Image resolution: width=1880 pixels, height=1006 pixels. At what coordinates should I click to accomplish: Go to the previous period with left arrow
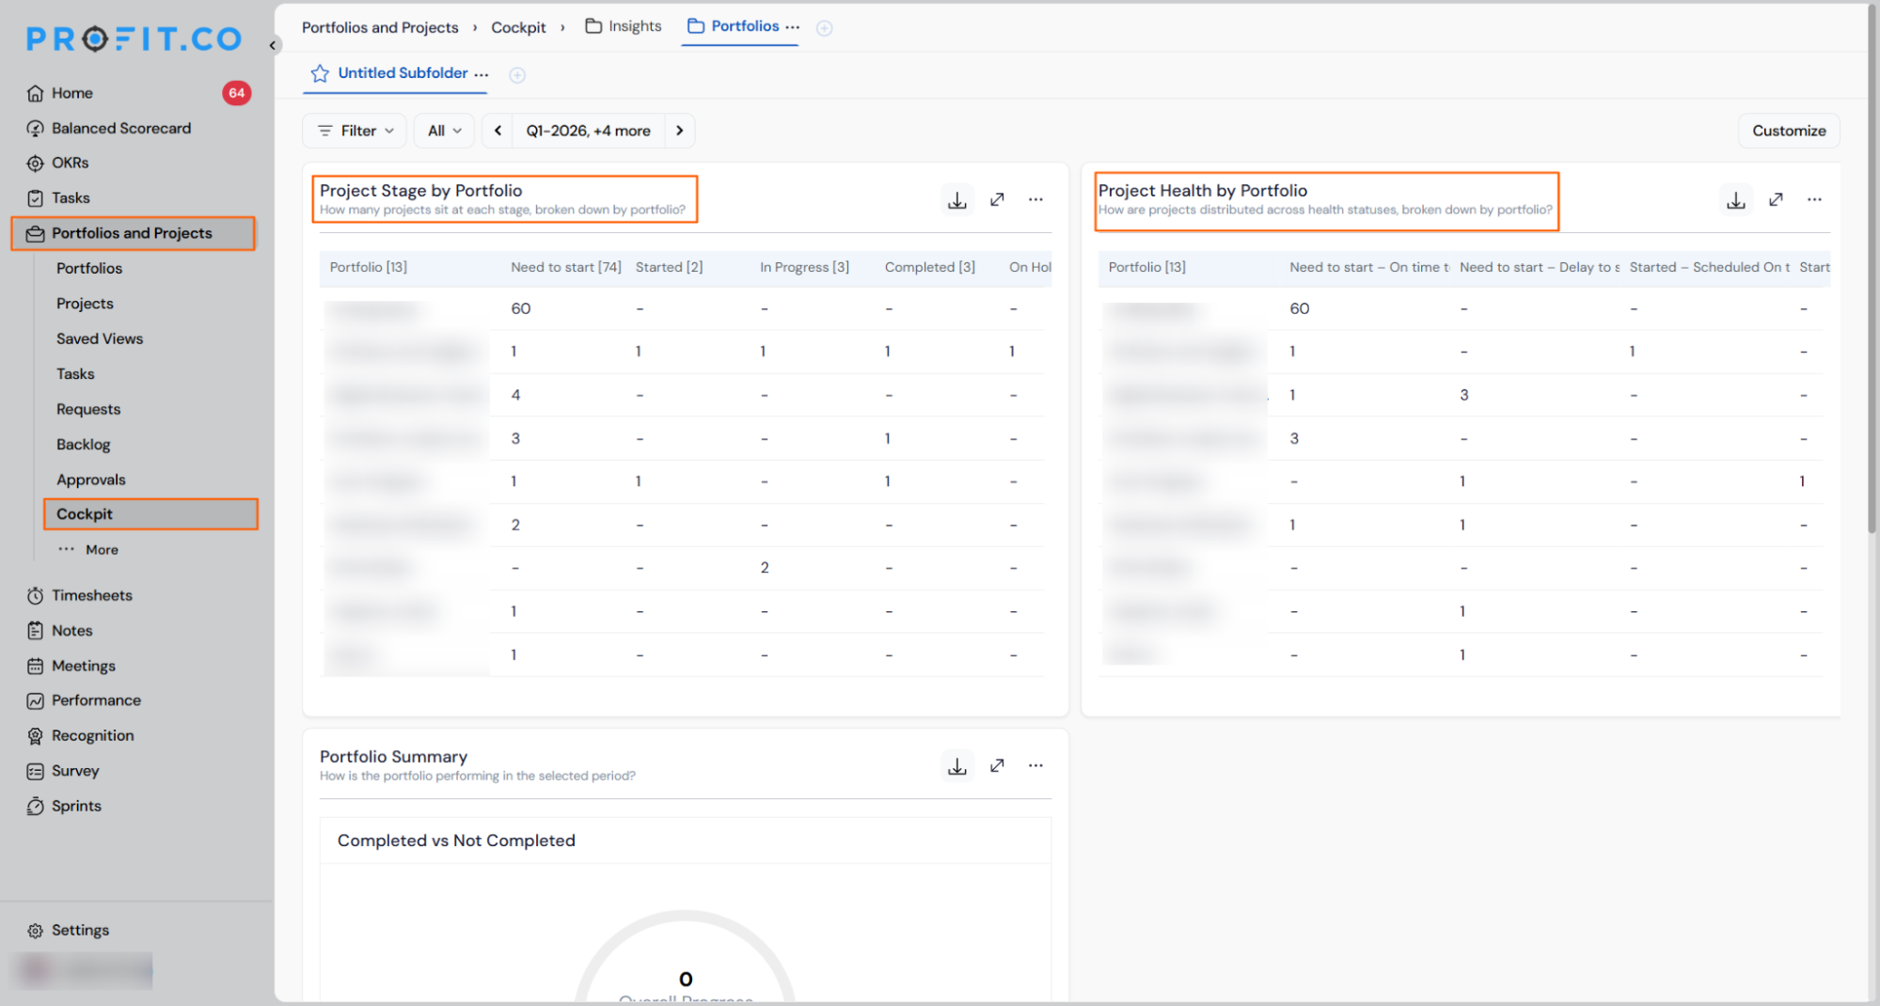click(x=498, y=131)
